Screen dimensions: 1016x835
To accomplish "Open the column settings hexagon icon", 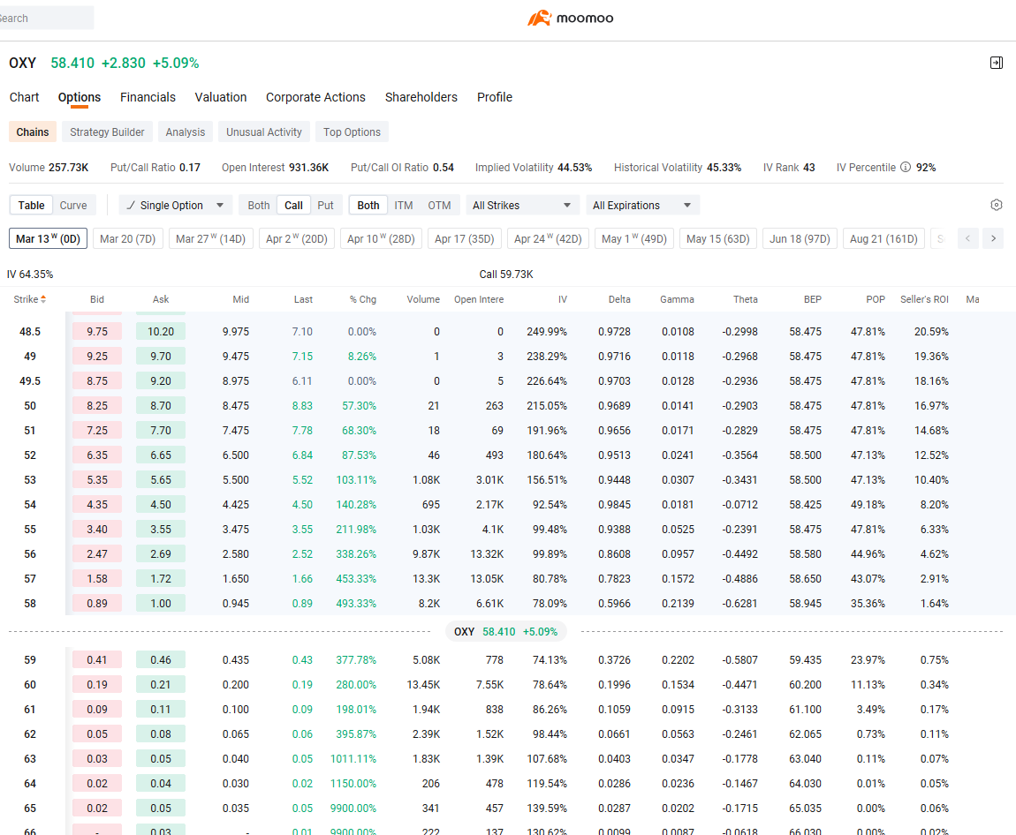I will tap(997, 205).
